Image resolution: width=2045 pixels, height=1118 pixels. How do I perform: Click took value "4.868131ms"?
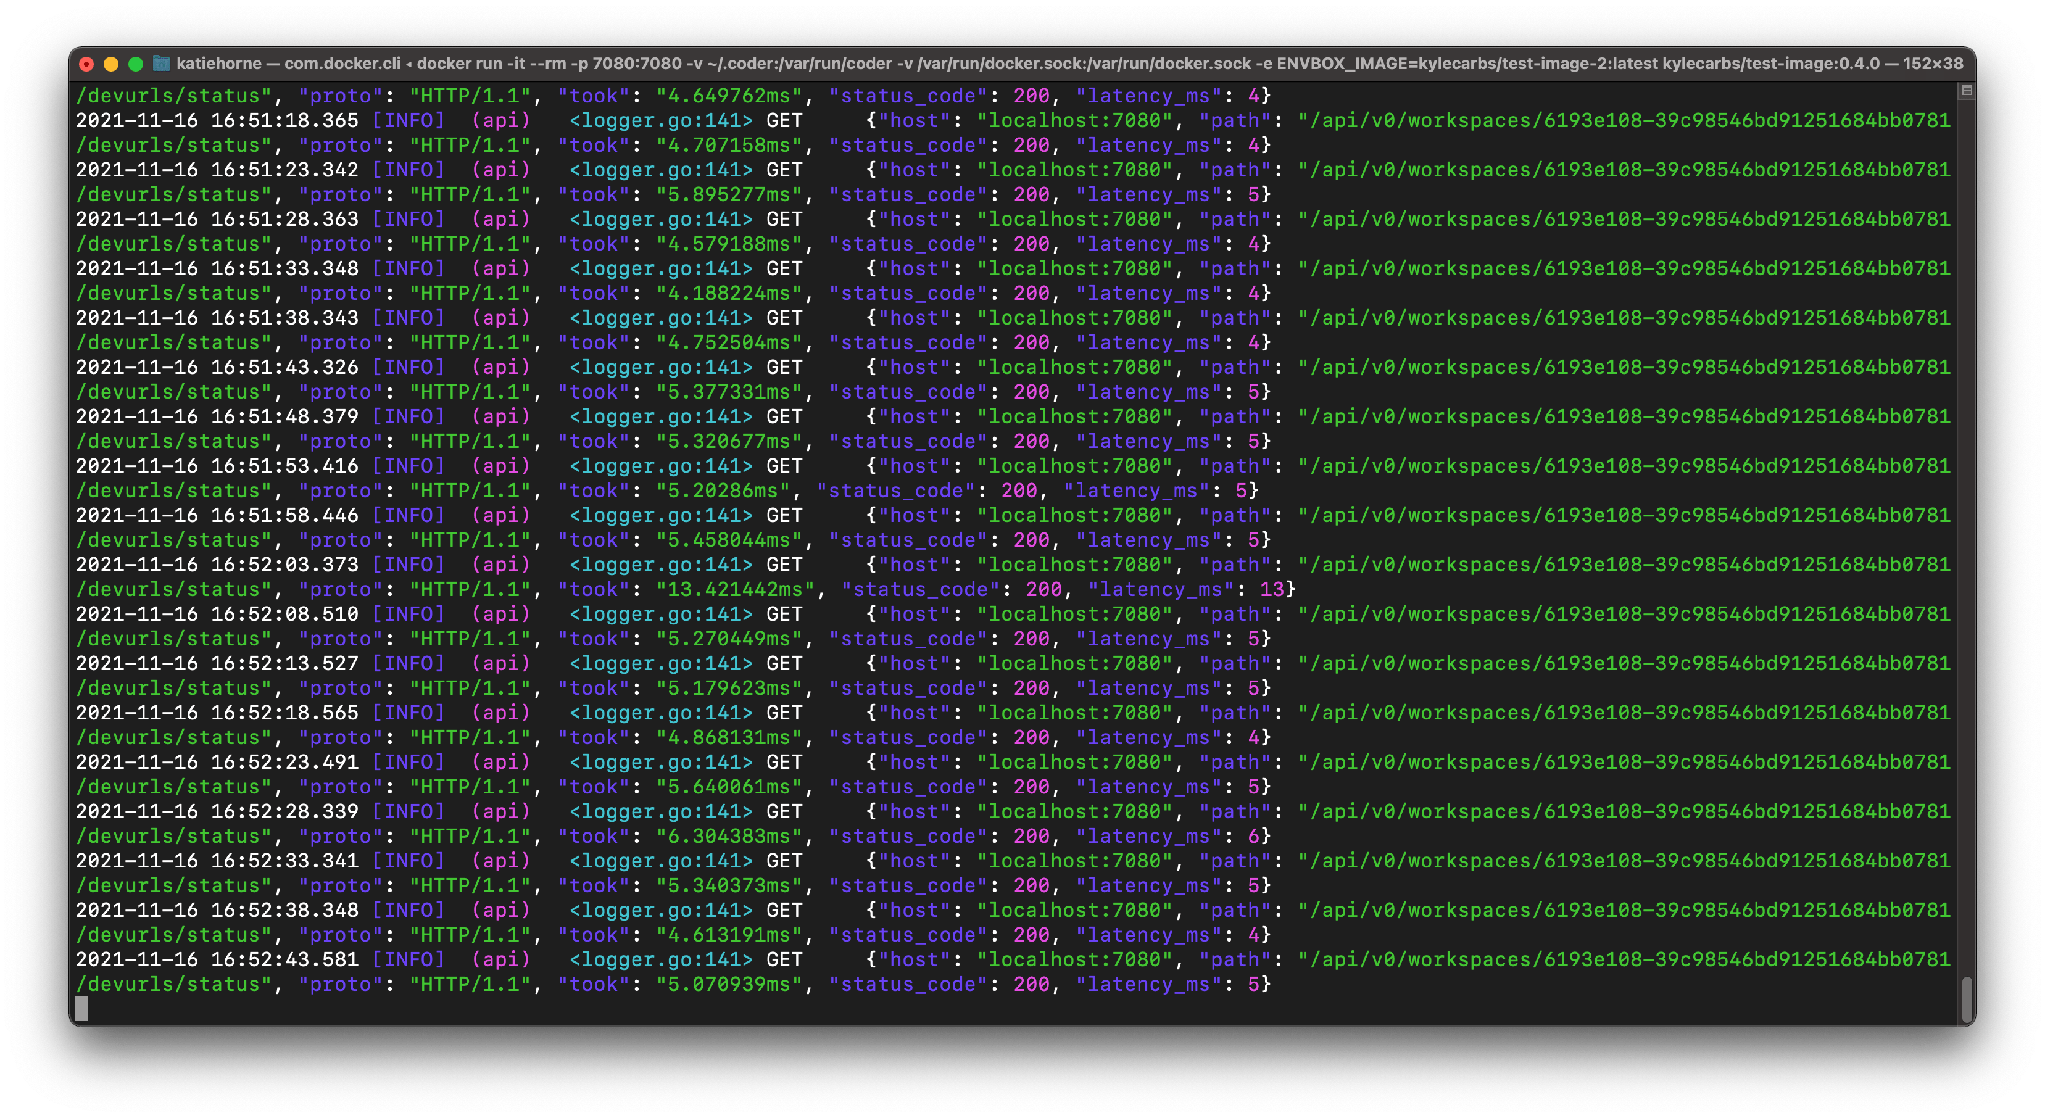point(729,738)
